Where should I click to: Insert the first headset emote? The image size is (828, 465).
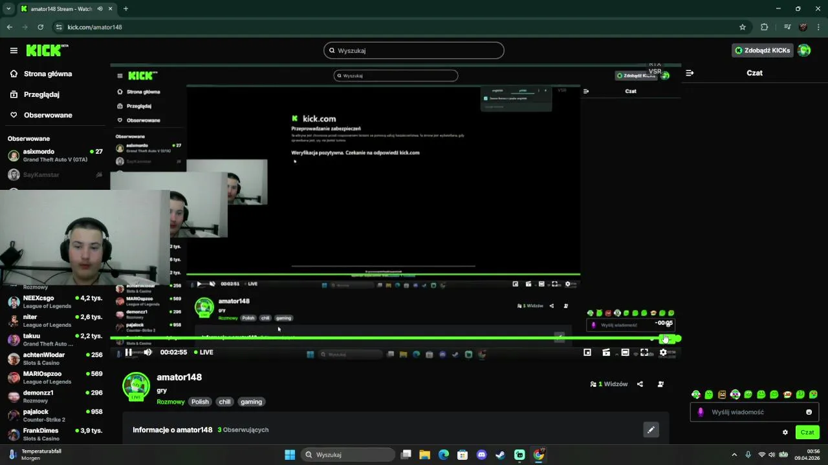(696, 394)
